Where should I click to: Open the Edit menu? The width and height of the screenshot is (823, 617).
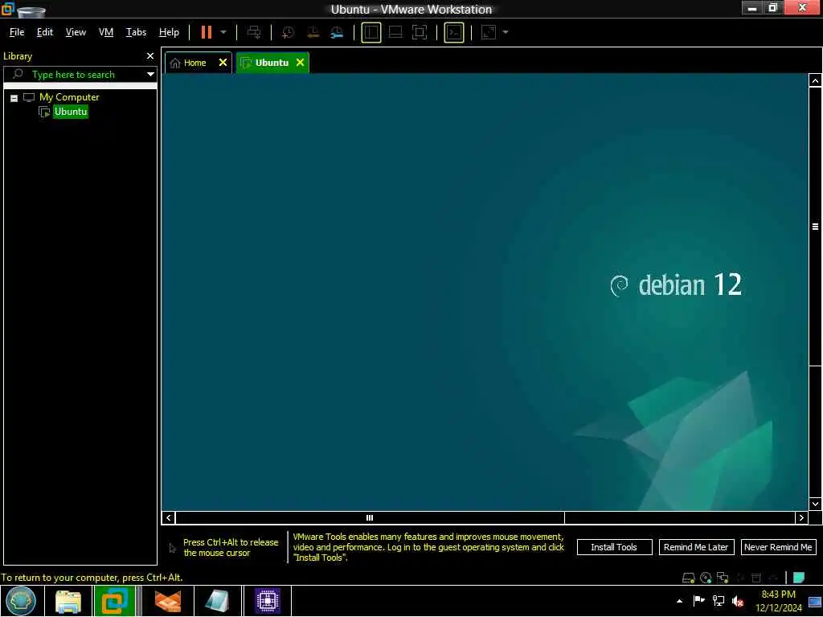click(x=45, y=32)
